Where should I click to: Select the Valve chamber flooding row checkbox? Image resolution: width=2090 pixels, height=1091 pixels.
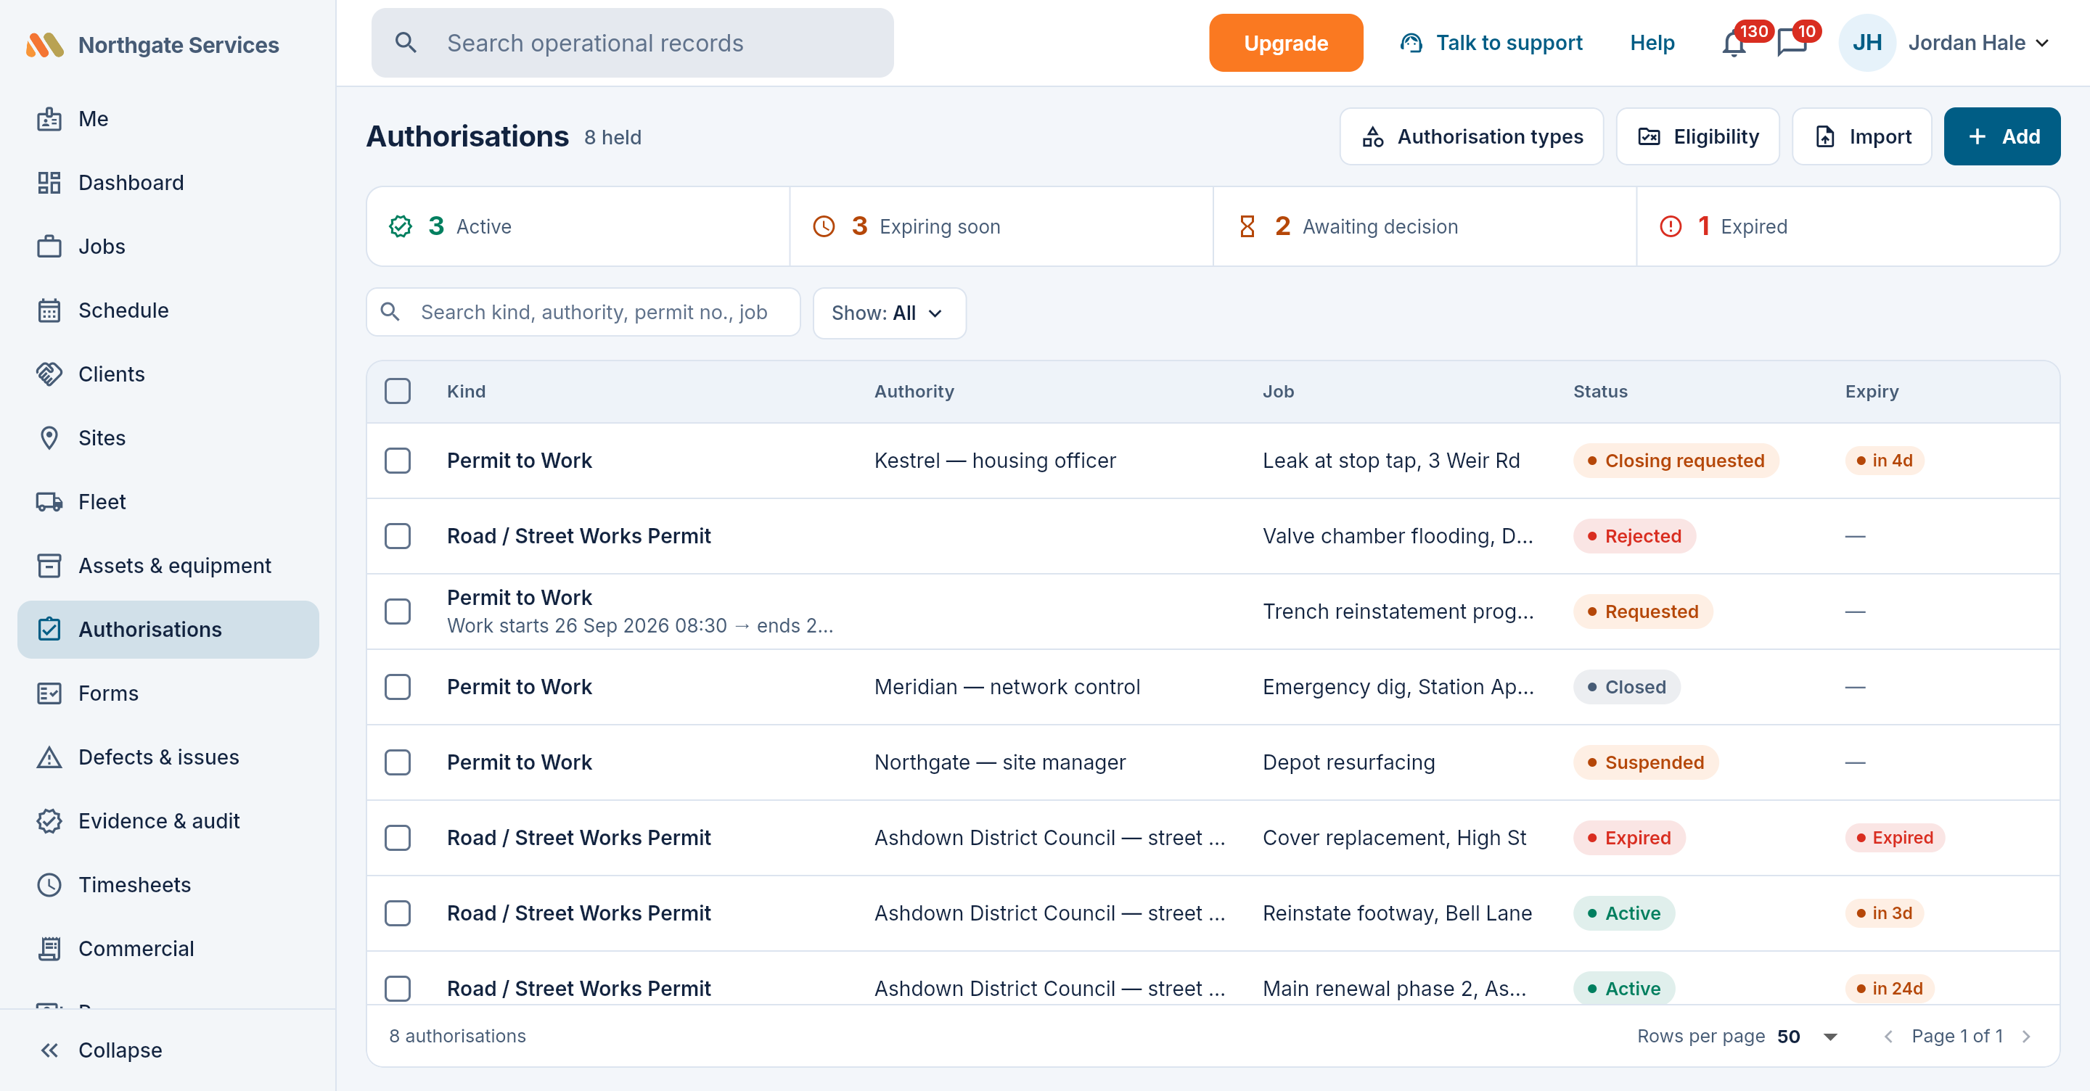398,536
